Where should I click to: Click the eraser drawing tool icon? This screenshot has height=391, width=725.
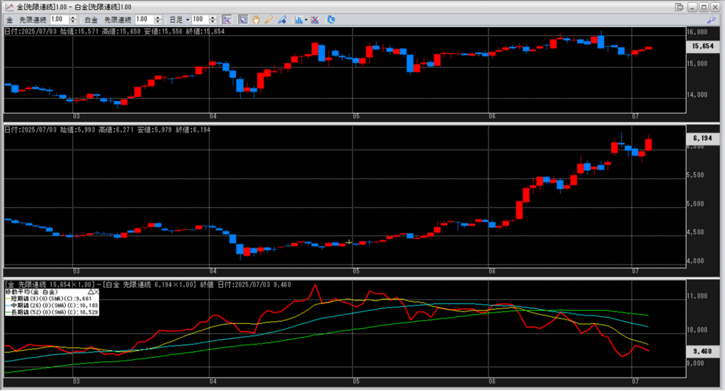[x=280, y=19]
